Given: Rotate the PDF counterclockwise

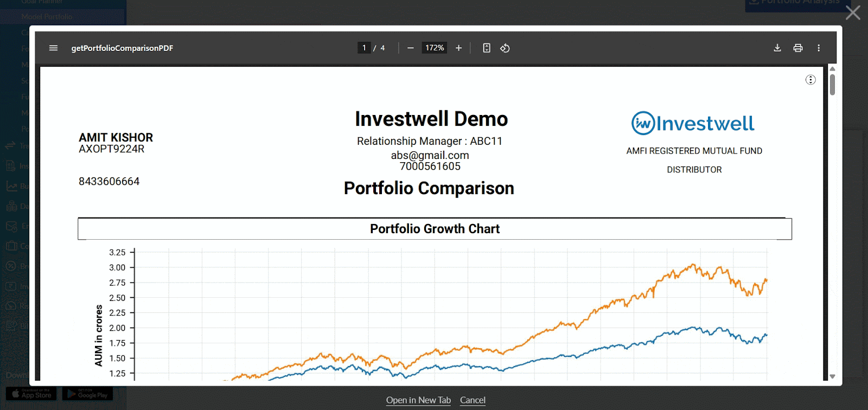Looking at the screenshot, I should [505, 48].
